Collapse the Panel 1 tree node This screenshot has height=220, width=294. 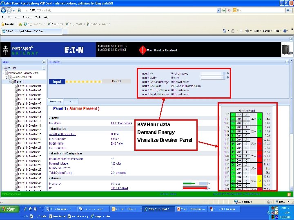[x=10, y=82]
